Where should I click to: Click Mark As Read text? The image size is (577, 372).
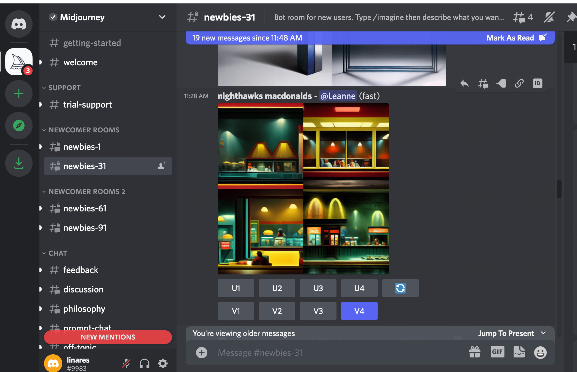tap(510, 38)
